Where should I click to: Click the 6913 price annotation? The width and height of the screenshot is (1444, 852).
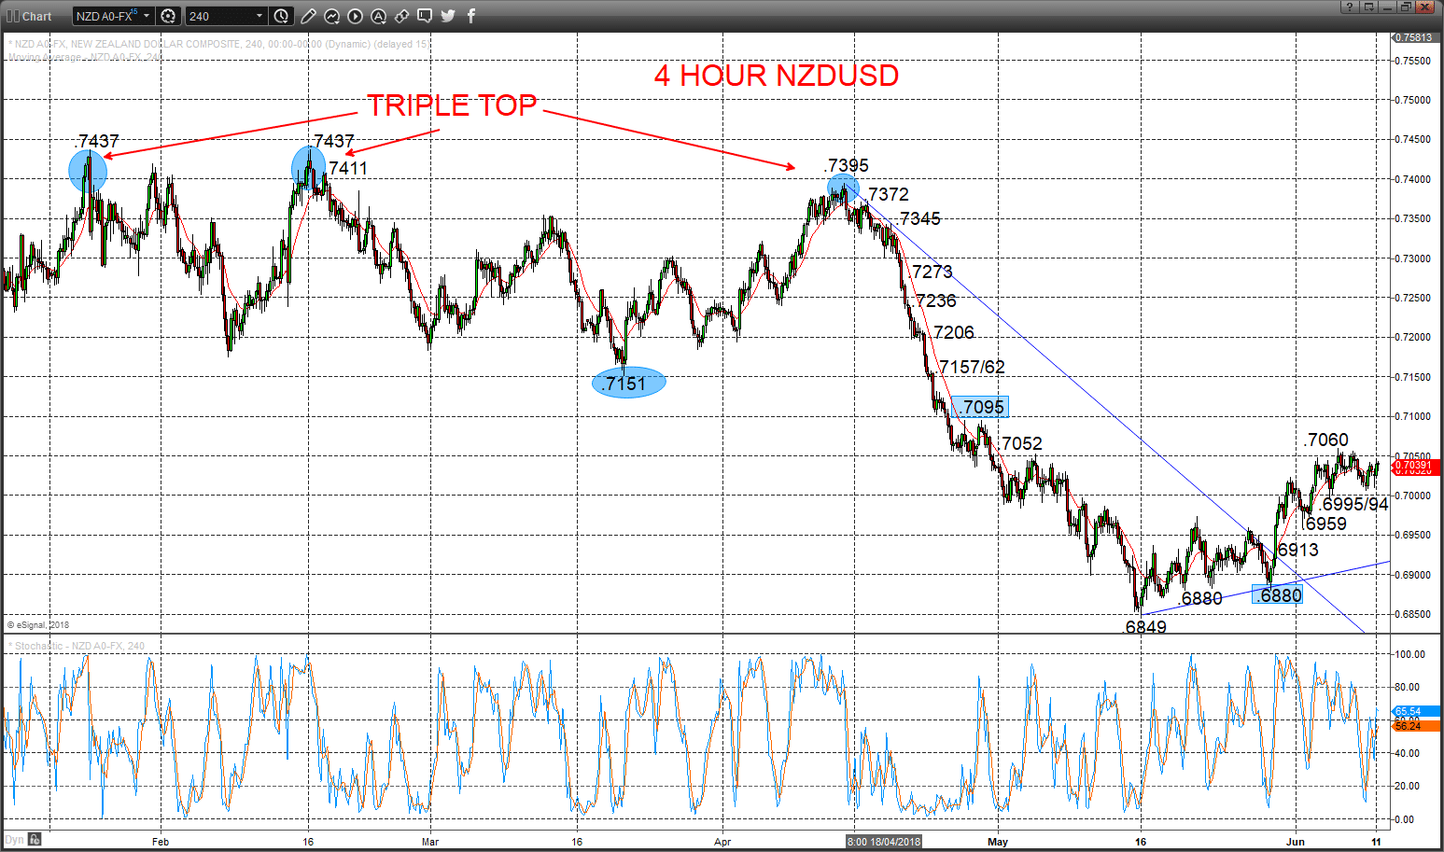point(1298,550)
